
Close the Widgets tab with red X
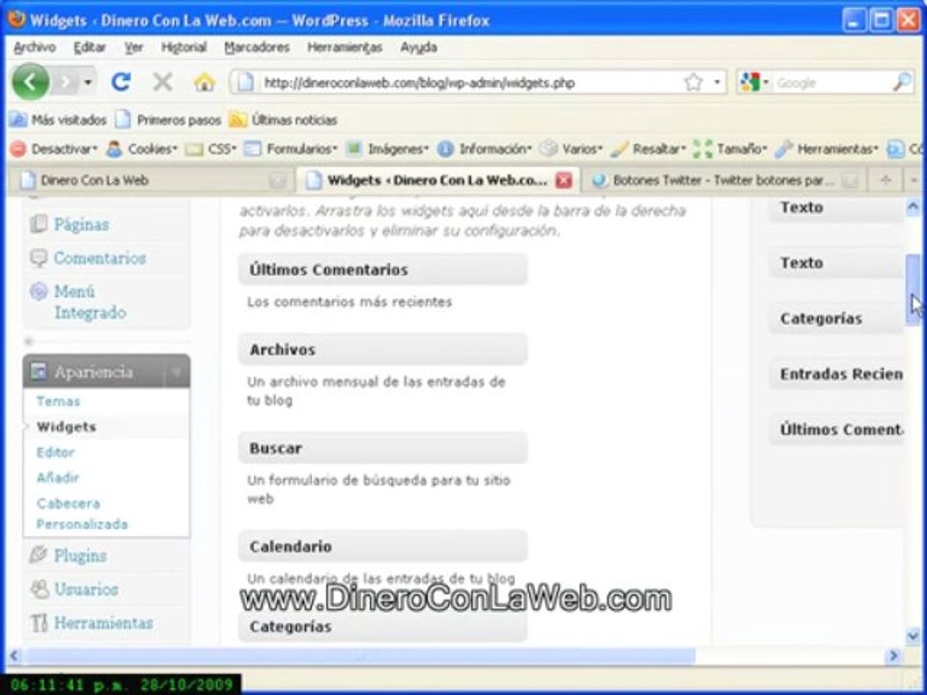tap(563, 181)
